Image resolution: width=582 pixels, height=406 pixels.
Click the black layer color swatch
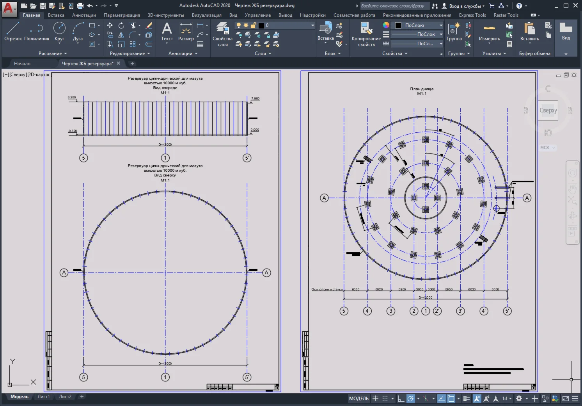click(261, 25)
